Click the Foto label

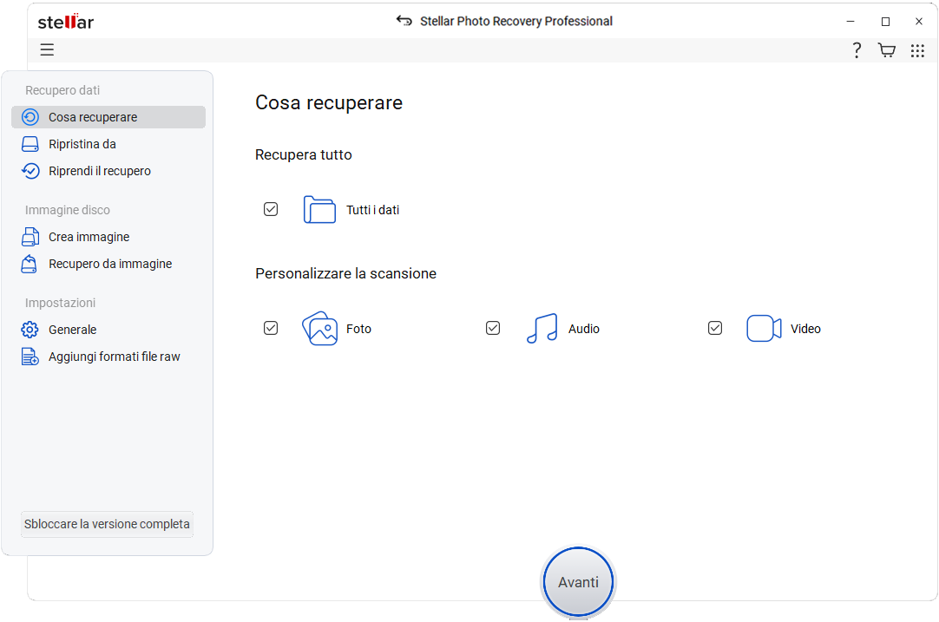point(358,329)
